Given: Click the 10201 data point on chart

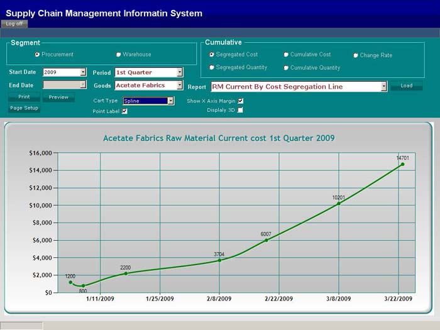Looking at the screenshot, I should [339, 204].
